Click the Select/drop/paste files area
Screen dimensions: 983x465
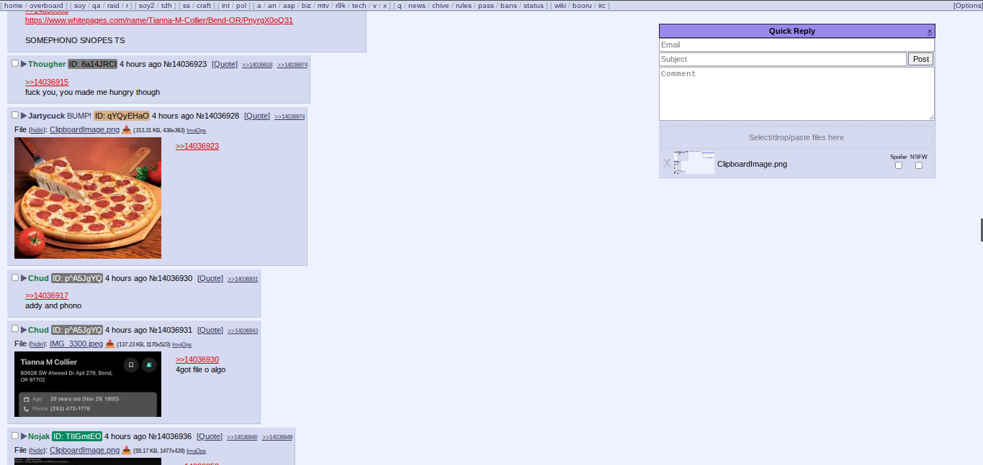click(x=796, y=137)
